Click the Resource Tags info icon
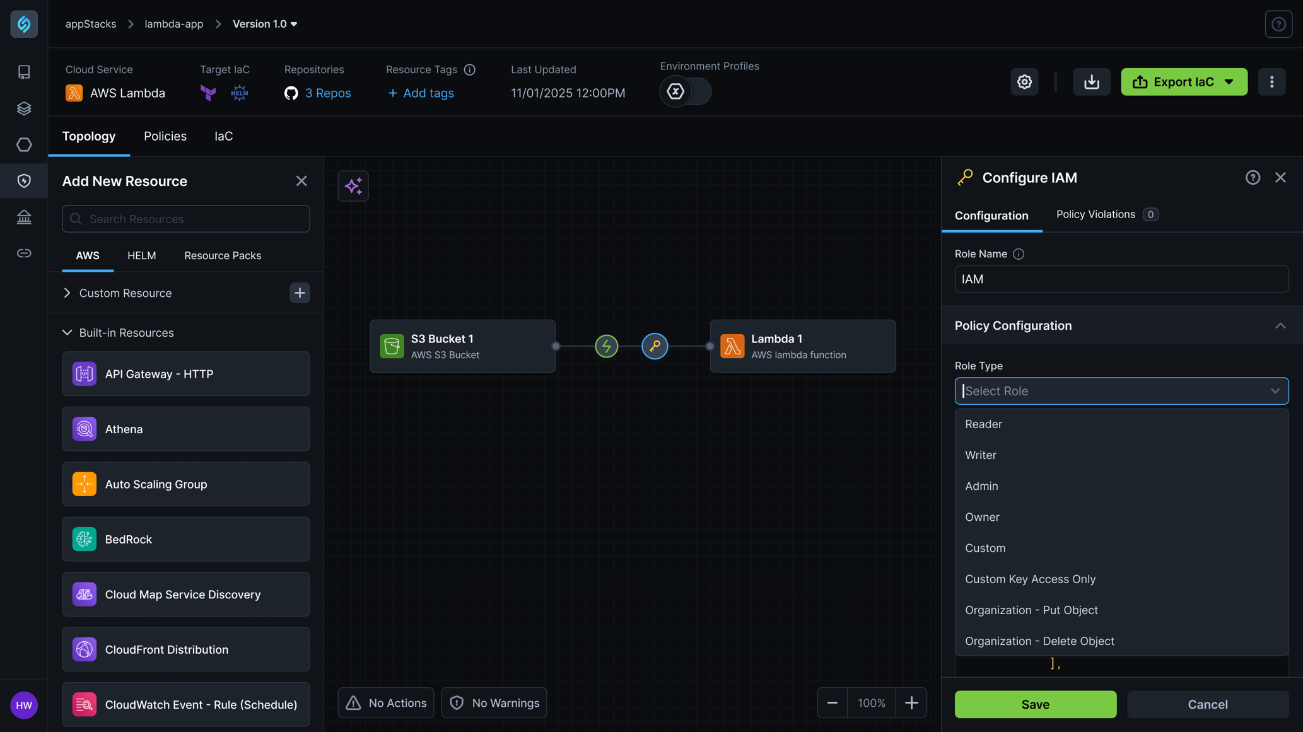The width and height of the screenshot is (1303, 732). (469, 69)
